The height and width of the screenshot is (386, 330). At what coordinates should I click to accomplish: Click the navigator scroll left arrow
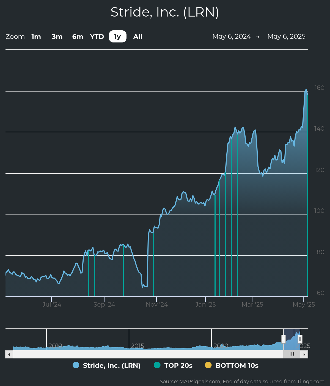pos(9,354)
